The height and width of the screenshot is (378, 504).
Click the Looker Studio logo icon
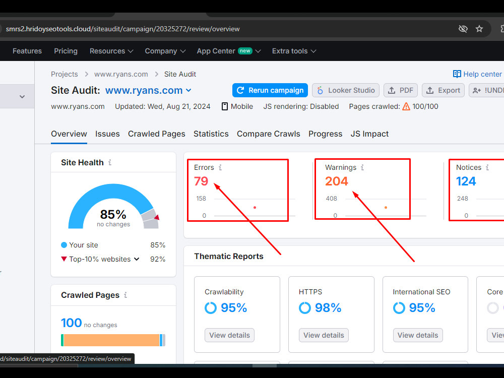click(x=320, y=90)
